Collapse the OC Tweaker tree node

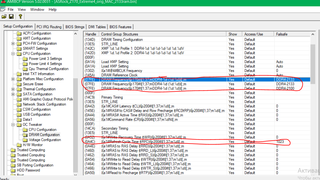(13, 124)
